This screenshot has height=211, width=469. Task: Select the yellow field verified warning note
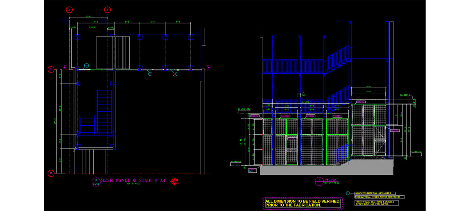pos(302,203)
